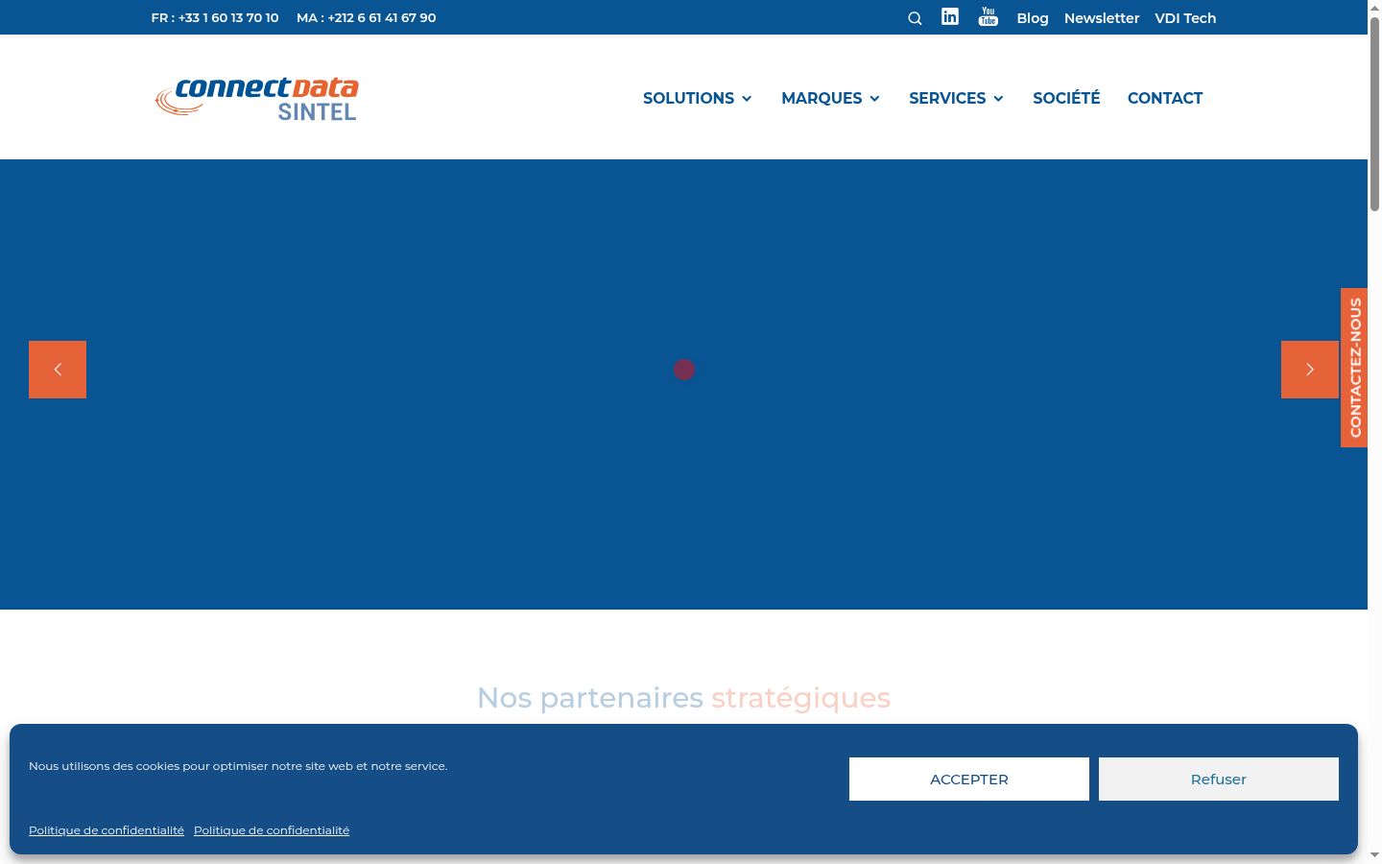Click the scrollbar down arrow

pyautogui.click(x=1374, y=855)
